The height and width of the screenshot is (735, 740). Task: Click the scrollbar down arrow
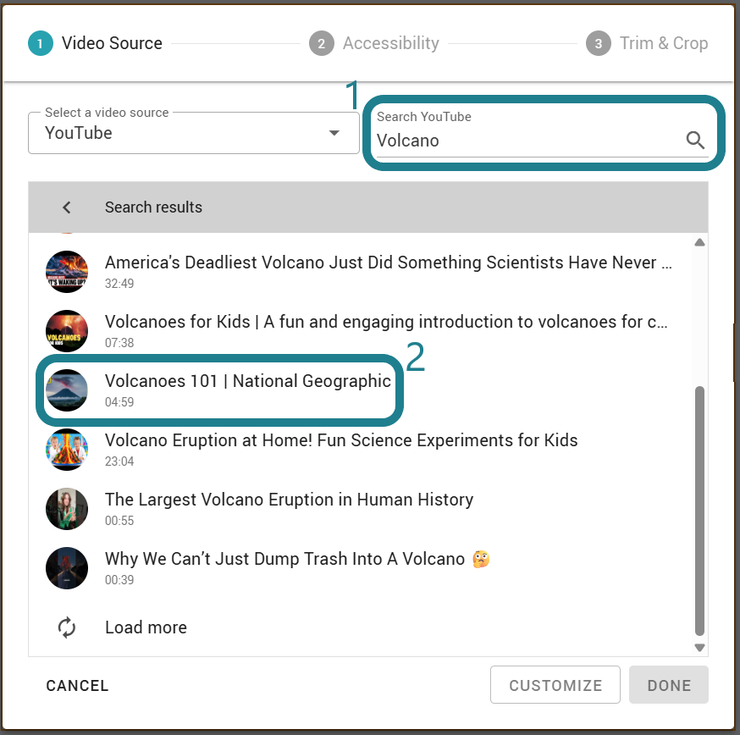[700, 648]
